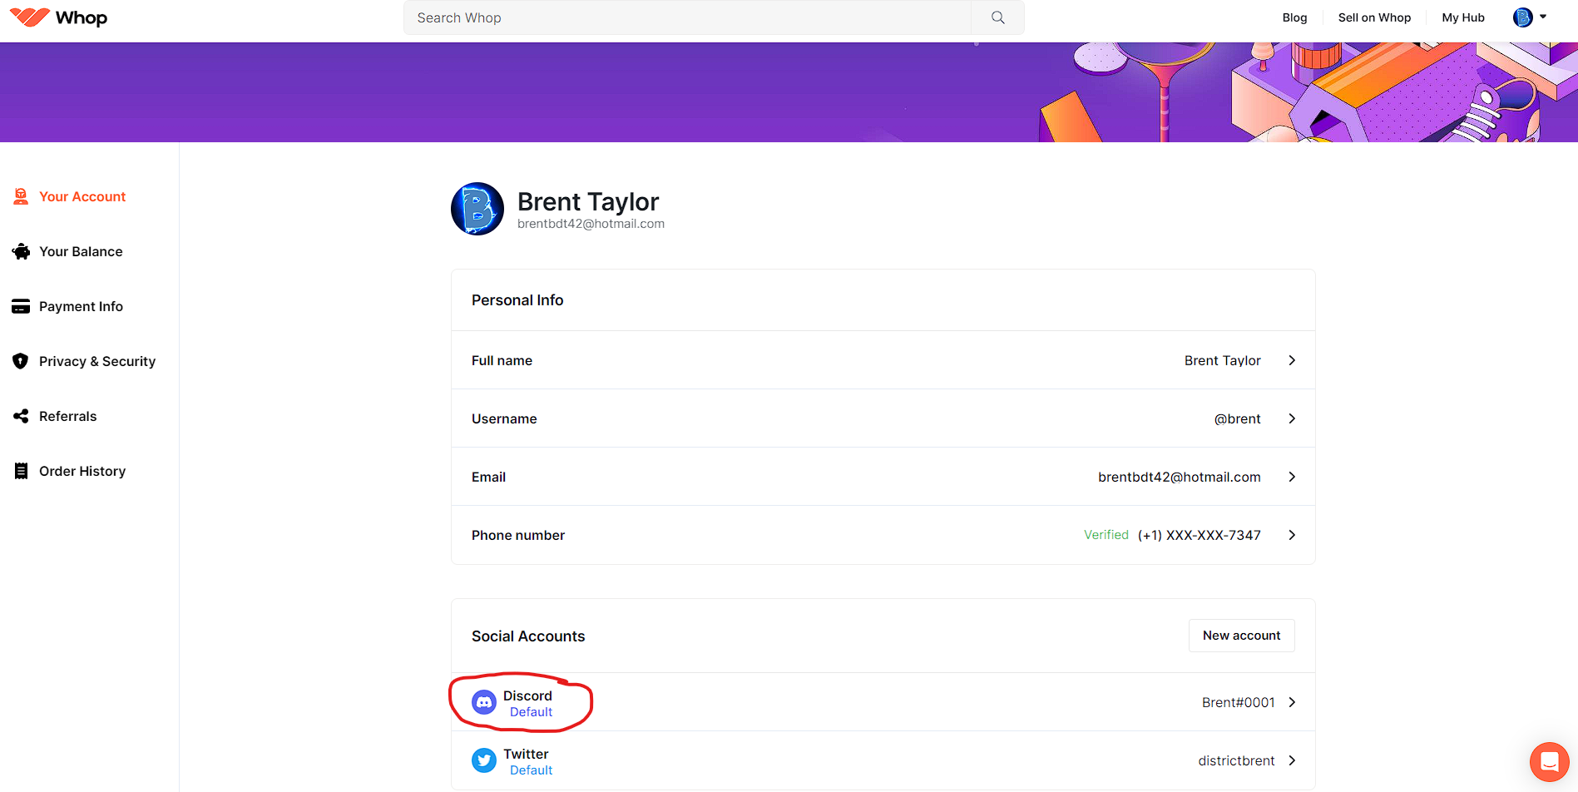Image resolution: width=1578 pixels, height=792 pixels.
Task: Click the Discord logo icon
Action: coord(484,703)
